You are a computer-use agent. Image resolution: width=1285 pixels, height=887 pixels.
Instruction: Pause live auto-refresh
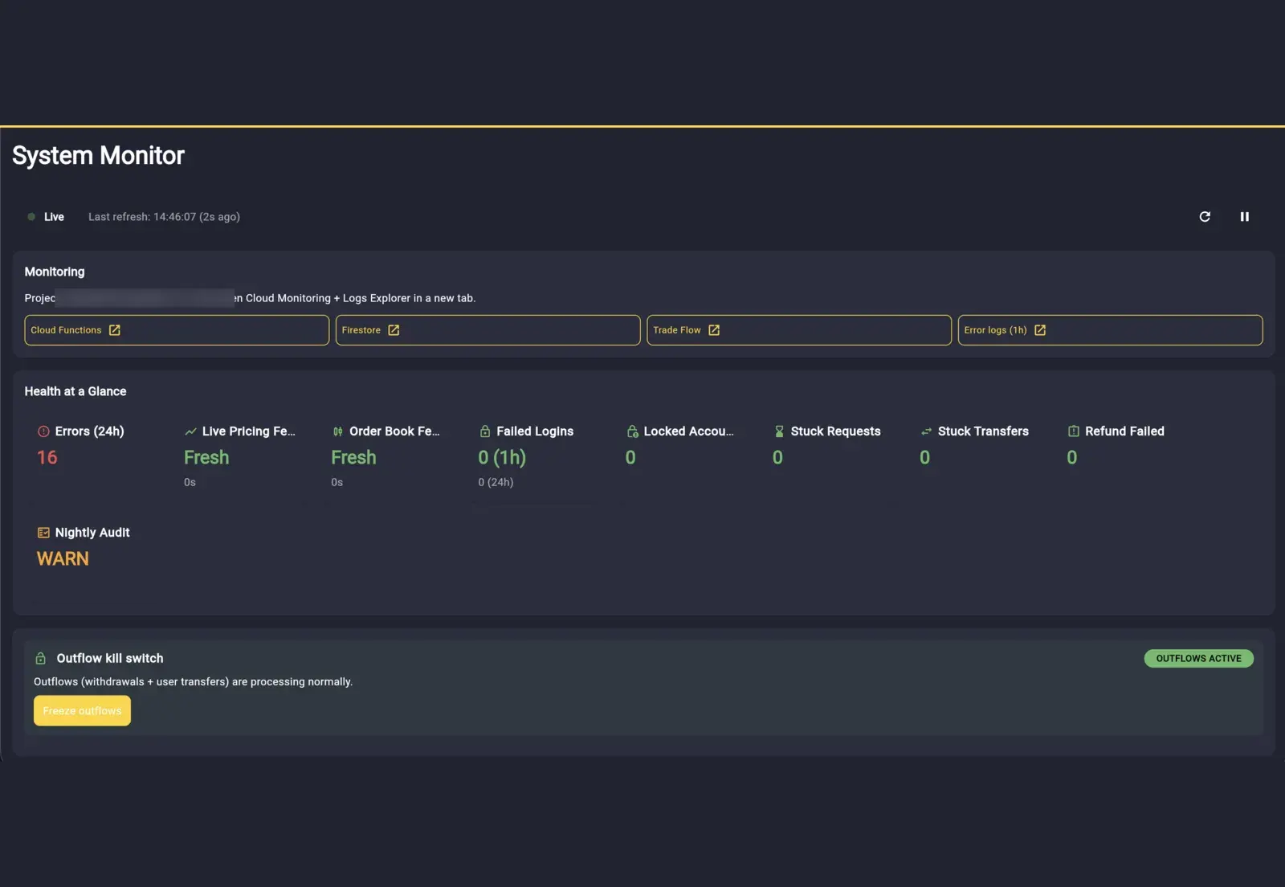point(1244,217)
